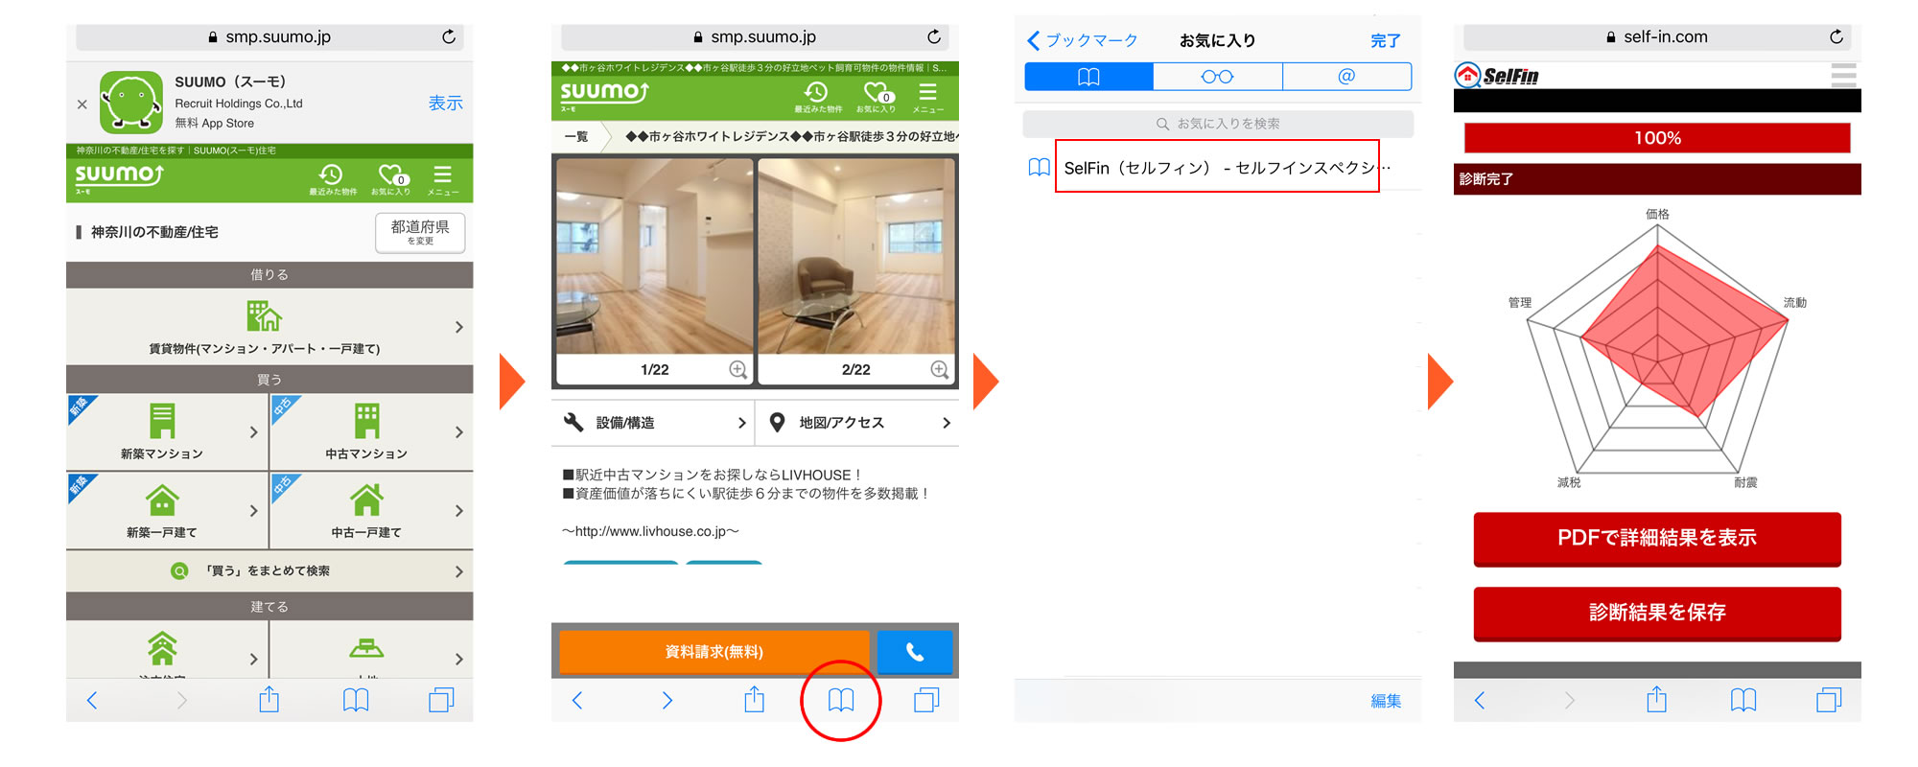Image resolution: width=1918 pixels, height=767 pixels.
Task: Open メニュー hamburger on SUUMO top page
Action: tap(442, 178)
